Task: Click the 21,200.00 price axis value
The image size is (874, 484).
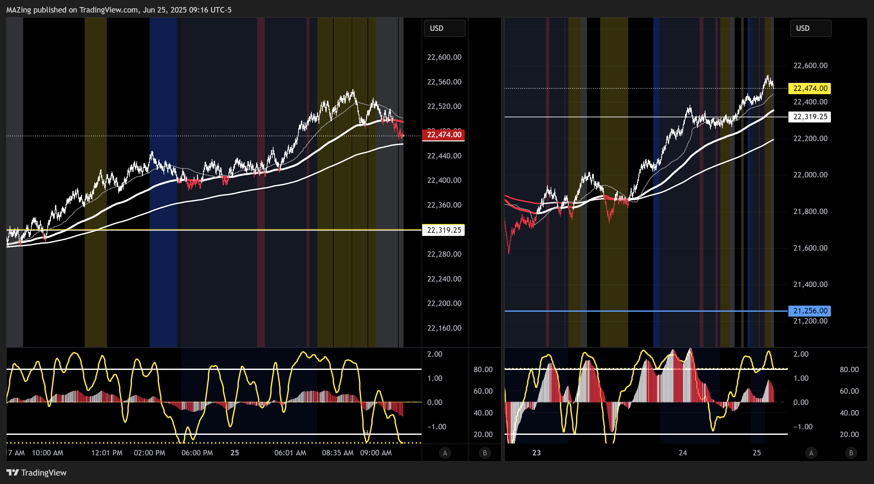Action: 810,321
